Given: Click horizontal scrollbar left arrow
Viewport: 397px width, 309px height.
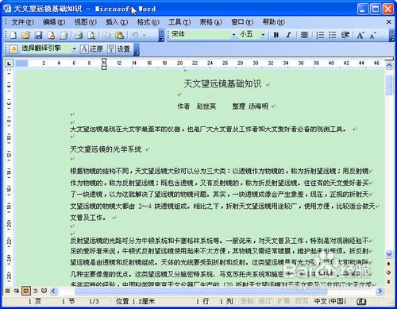Looking at the screenshot, I should [x=53, y=291].
